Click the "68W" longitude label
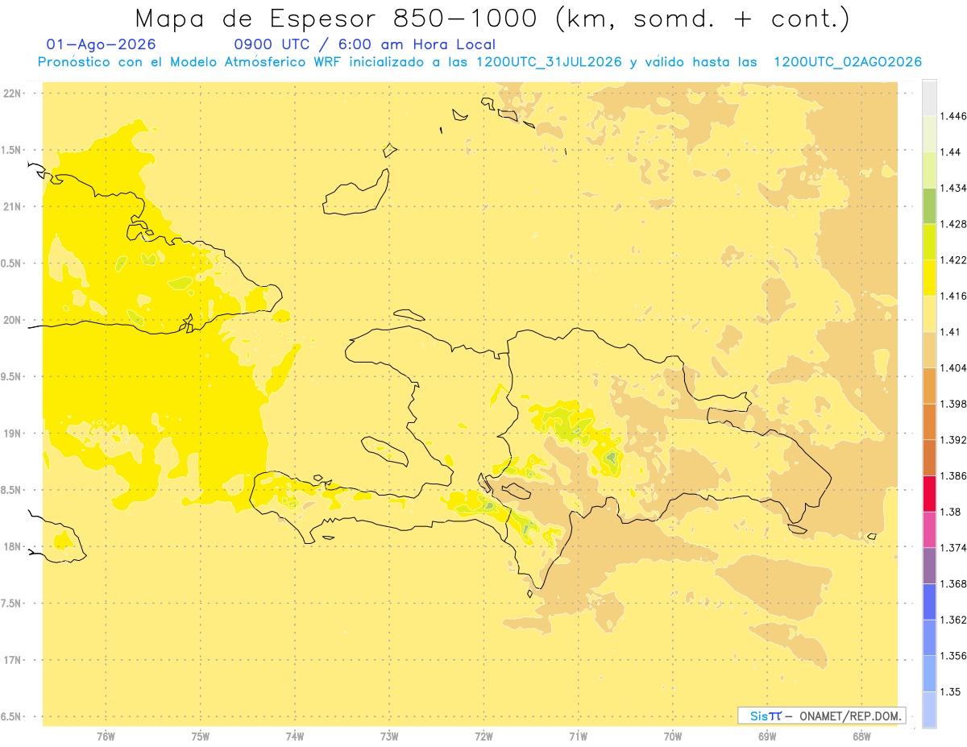The width and height of the screenshot is (967, 747). point(861,736)
